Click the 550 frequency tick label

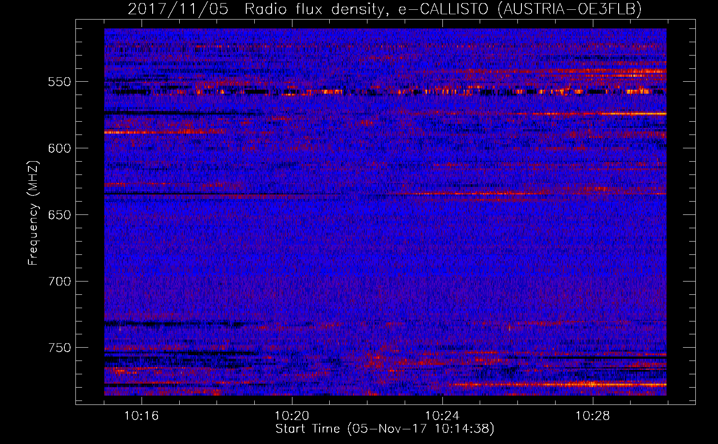pyautogui.click(x=59, y=82)
